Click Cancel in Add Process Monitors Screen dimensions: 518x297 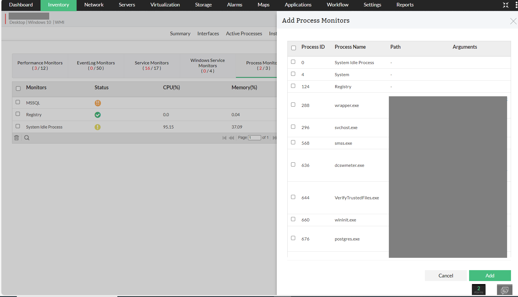pos(446,275)
